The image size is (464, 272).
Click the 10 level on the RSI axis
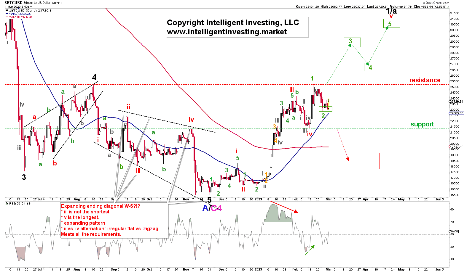tap(452, 259)
